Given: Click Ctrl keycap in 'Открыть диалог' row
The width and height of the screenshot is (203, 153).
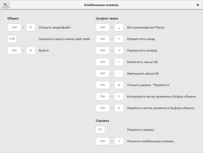Looking at the screenshot, I should [x=103, y=85].
